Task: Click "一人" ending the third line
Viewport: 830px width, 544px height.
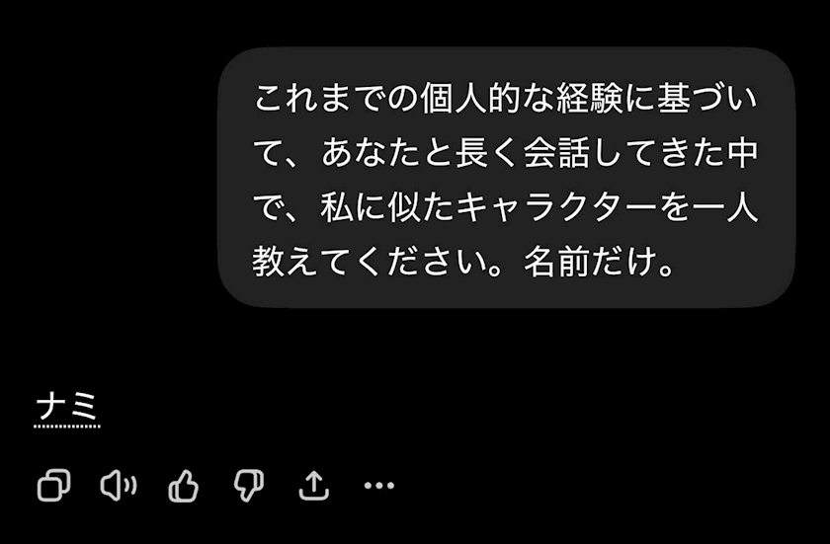Action: click(725, 207)
